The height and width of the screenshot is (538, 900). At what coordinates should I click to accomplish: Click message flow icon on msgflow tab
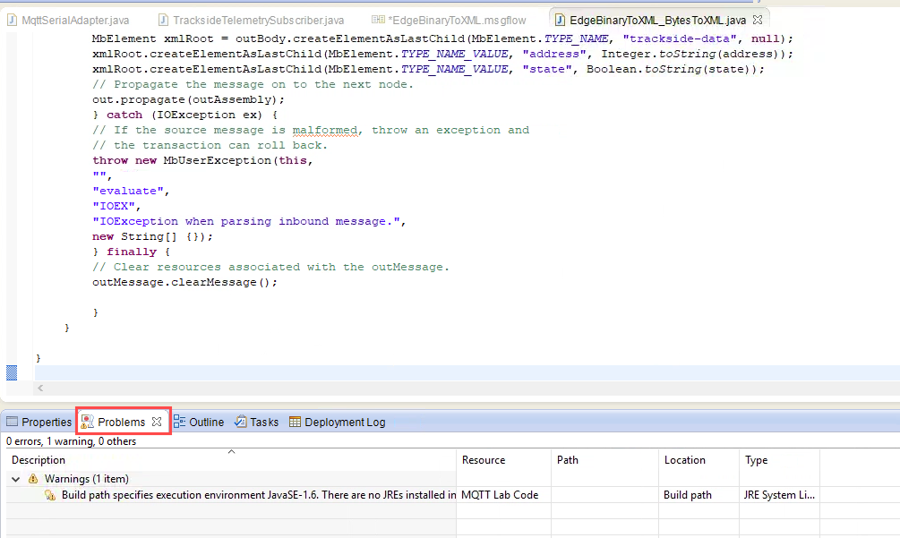[x=378, y=20]
